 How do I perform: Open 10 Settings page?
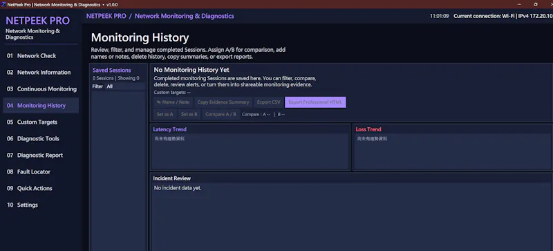coord(41,205)
